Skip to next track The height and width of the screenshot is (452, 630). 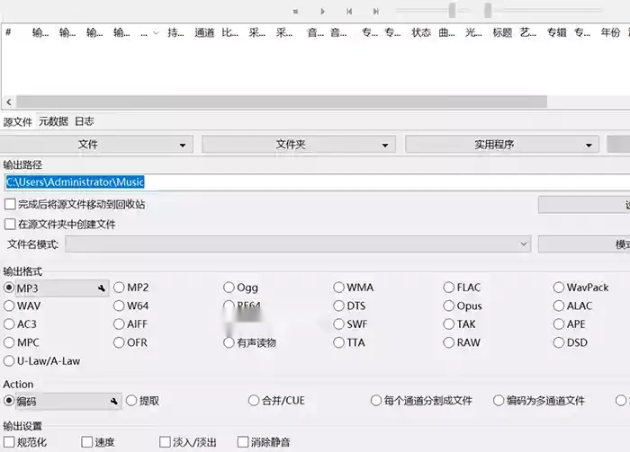coord(375,11)
